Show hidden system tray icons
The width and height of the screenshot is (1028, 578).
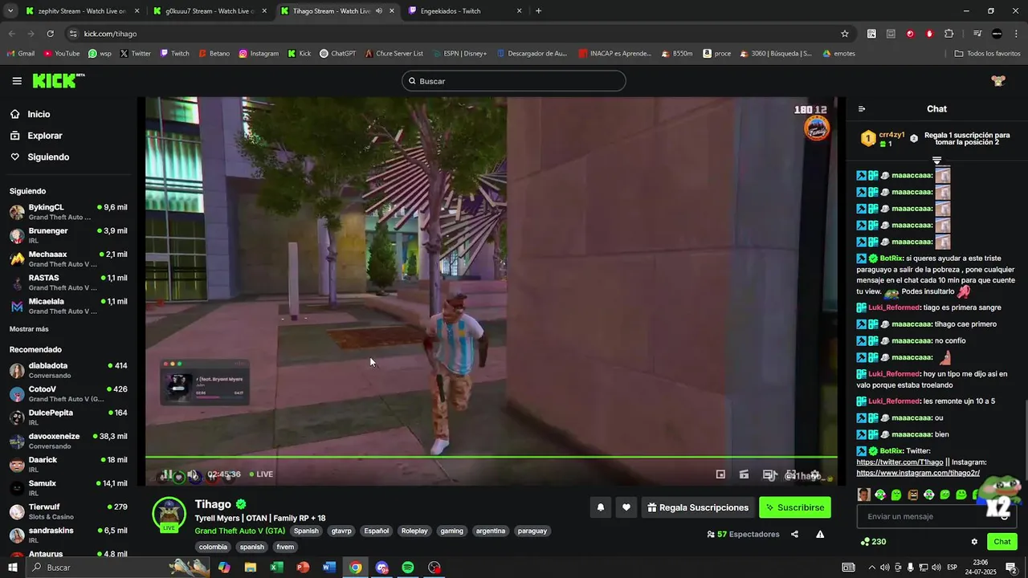(x=872, y=568)
